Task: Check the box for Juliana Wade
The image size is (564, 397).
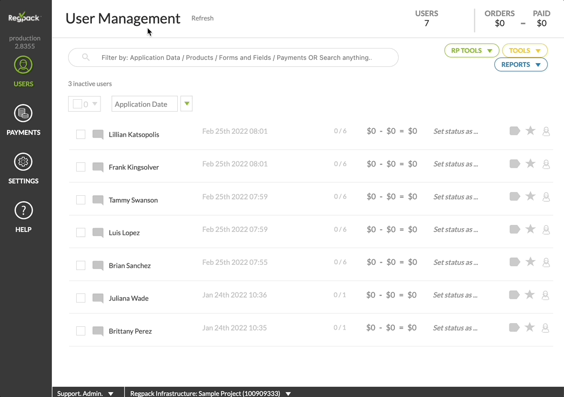Action: [80, 298]
